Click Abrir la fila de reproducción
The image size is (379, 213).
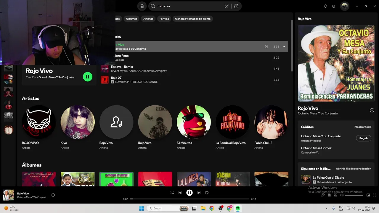point(354,169)
